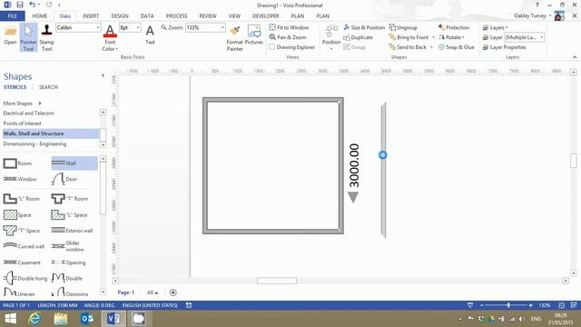
Task: Pick the Exterior wall shape
Action: click(x=72, y=230)
